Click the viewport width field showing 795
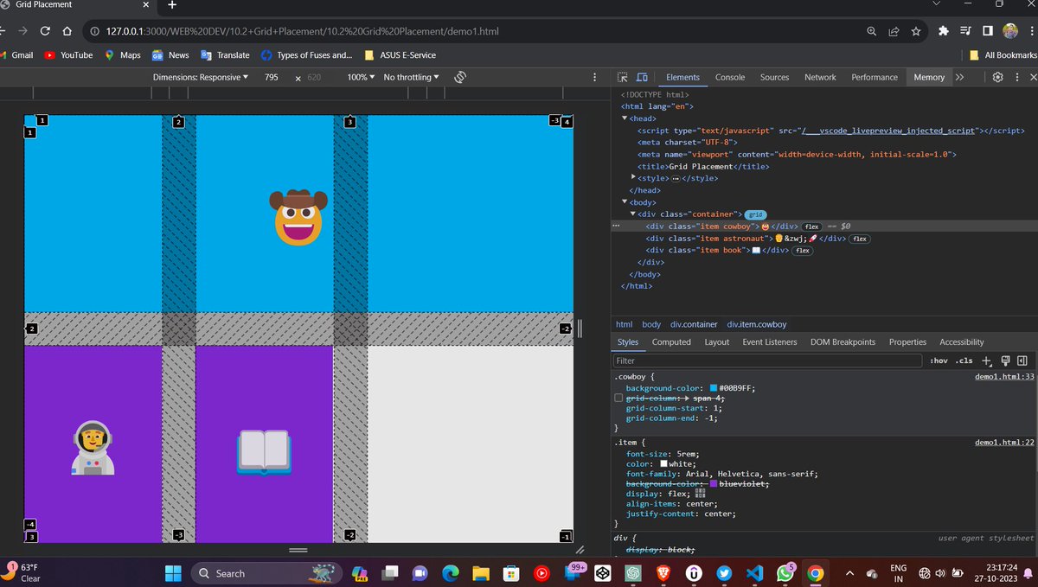The image size is (1038, 587). coord(272,77)
